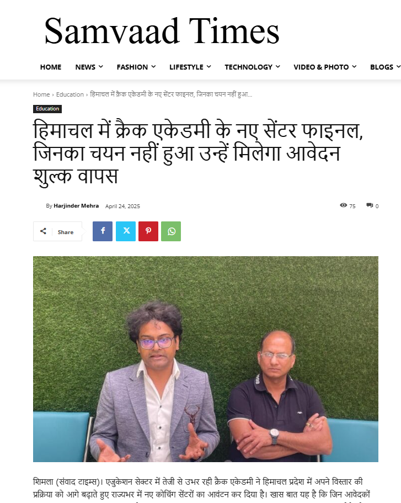Click the Share arrow icon

pyautogui.click(x=43, y=231)
